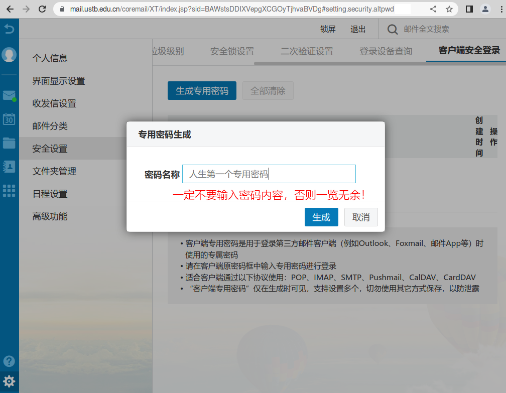This screenshot has height=393, width=506.
Task: Click the 生成 button in dialog
Action: [321, 217]
